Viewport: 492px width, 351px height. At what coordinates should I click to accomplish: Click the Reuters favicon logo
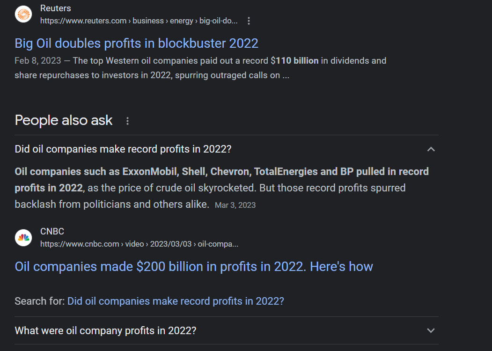pos(23,14)
